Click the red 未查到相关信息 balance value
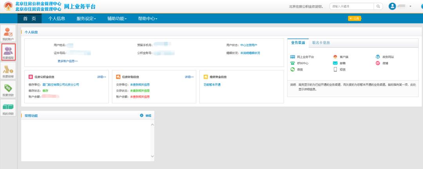 tap(140, 97)
